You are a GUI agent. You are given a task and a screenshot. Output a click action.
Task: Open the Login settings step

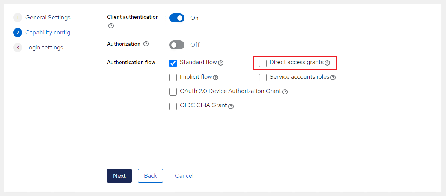coord(44,48)
